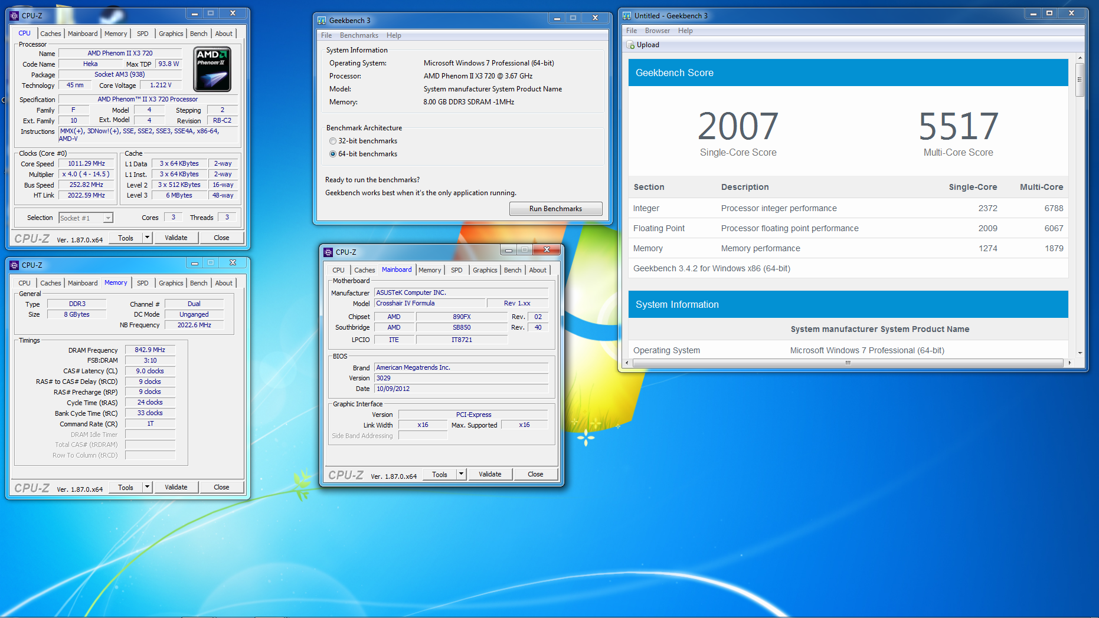Screen dimensions: 1099x618
Task: Open Tools dropdown arrow in CPU-Z Mainboard window
Action: click(x=461, y=474)
